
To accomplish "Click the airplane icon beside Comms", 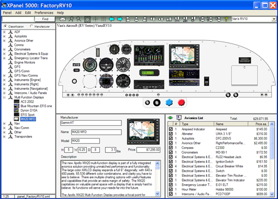I will [x=10, y=45].
